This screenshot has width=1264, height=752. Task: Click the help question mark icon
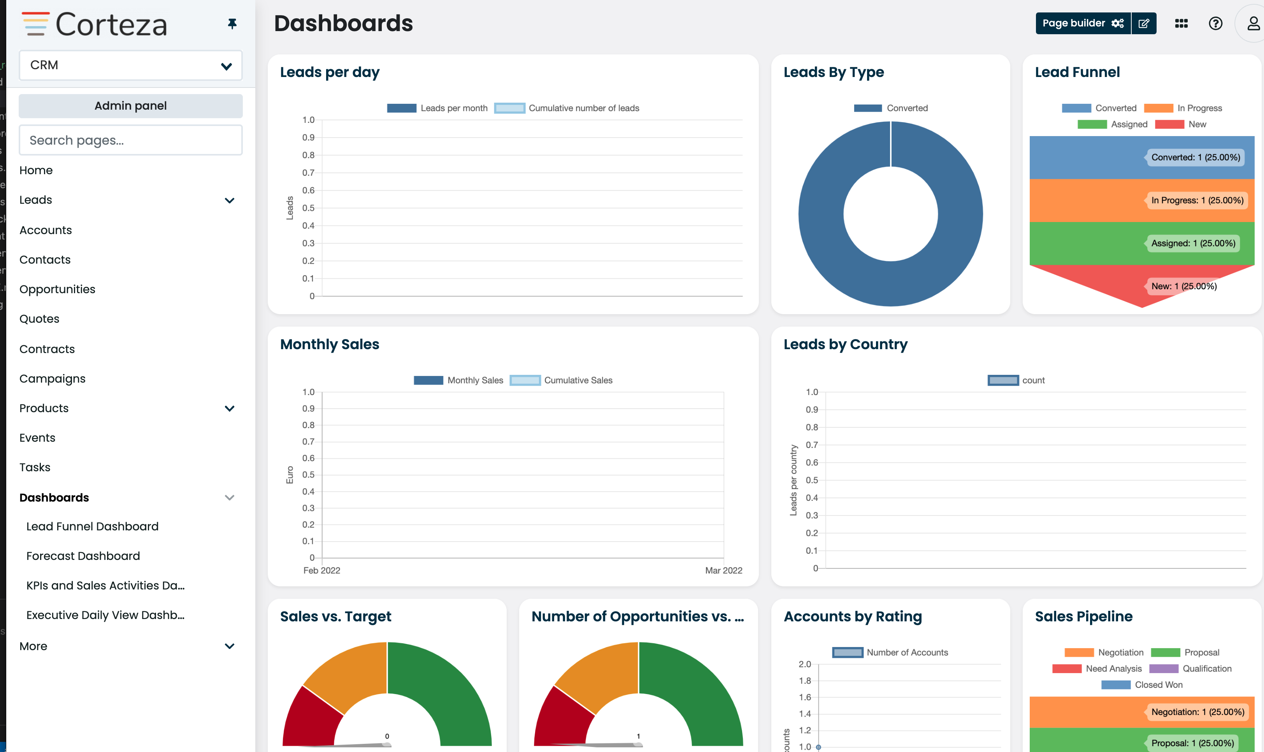(x=1216, y=23)
